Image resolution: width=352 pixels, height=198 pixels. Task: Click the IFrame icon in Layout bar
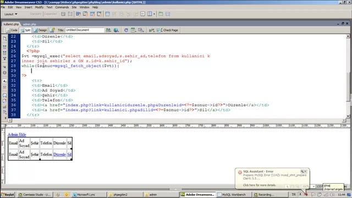click(x=142, y=14)
